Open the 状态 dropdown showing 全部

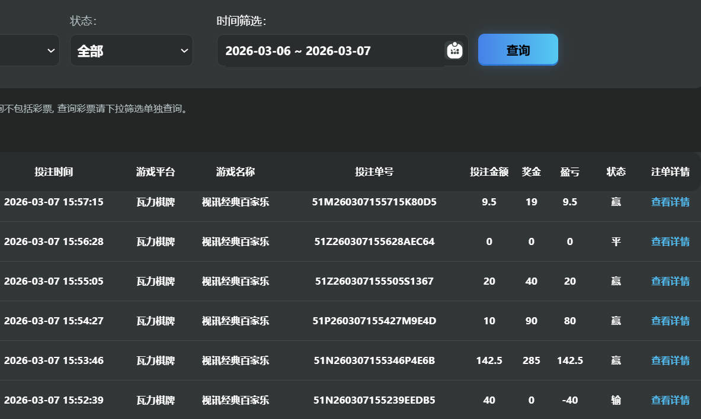[x=131, y=51]
